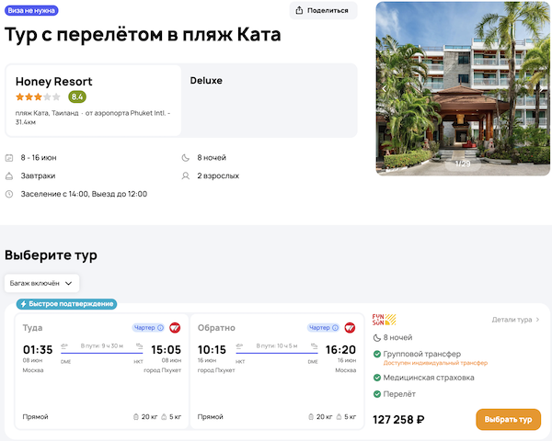Expand the Багаж включён dropdown
The height and width of the screenshot is (441, 552).
pos(42,283)
